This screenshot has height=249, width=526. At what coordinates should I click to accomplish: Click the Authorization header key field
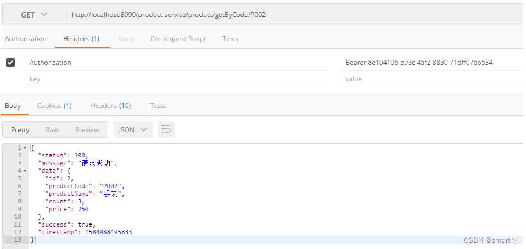click(177, 63)
